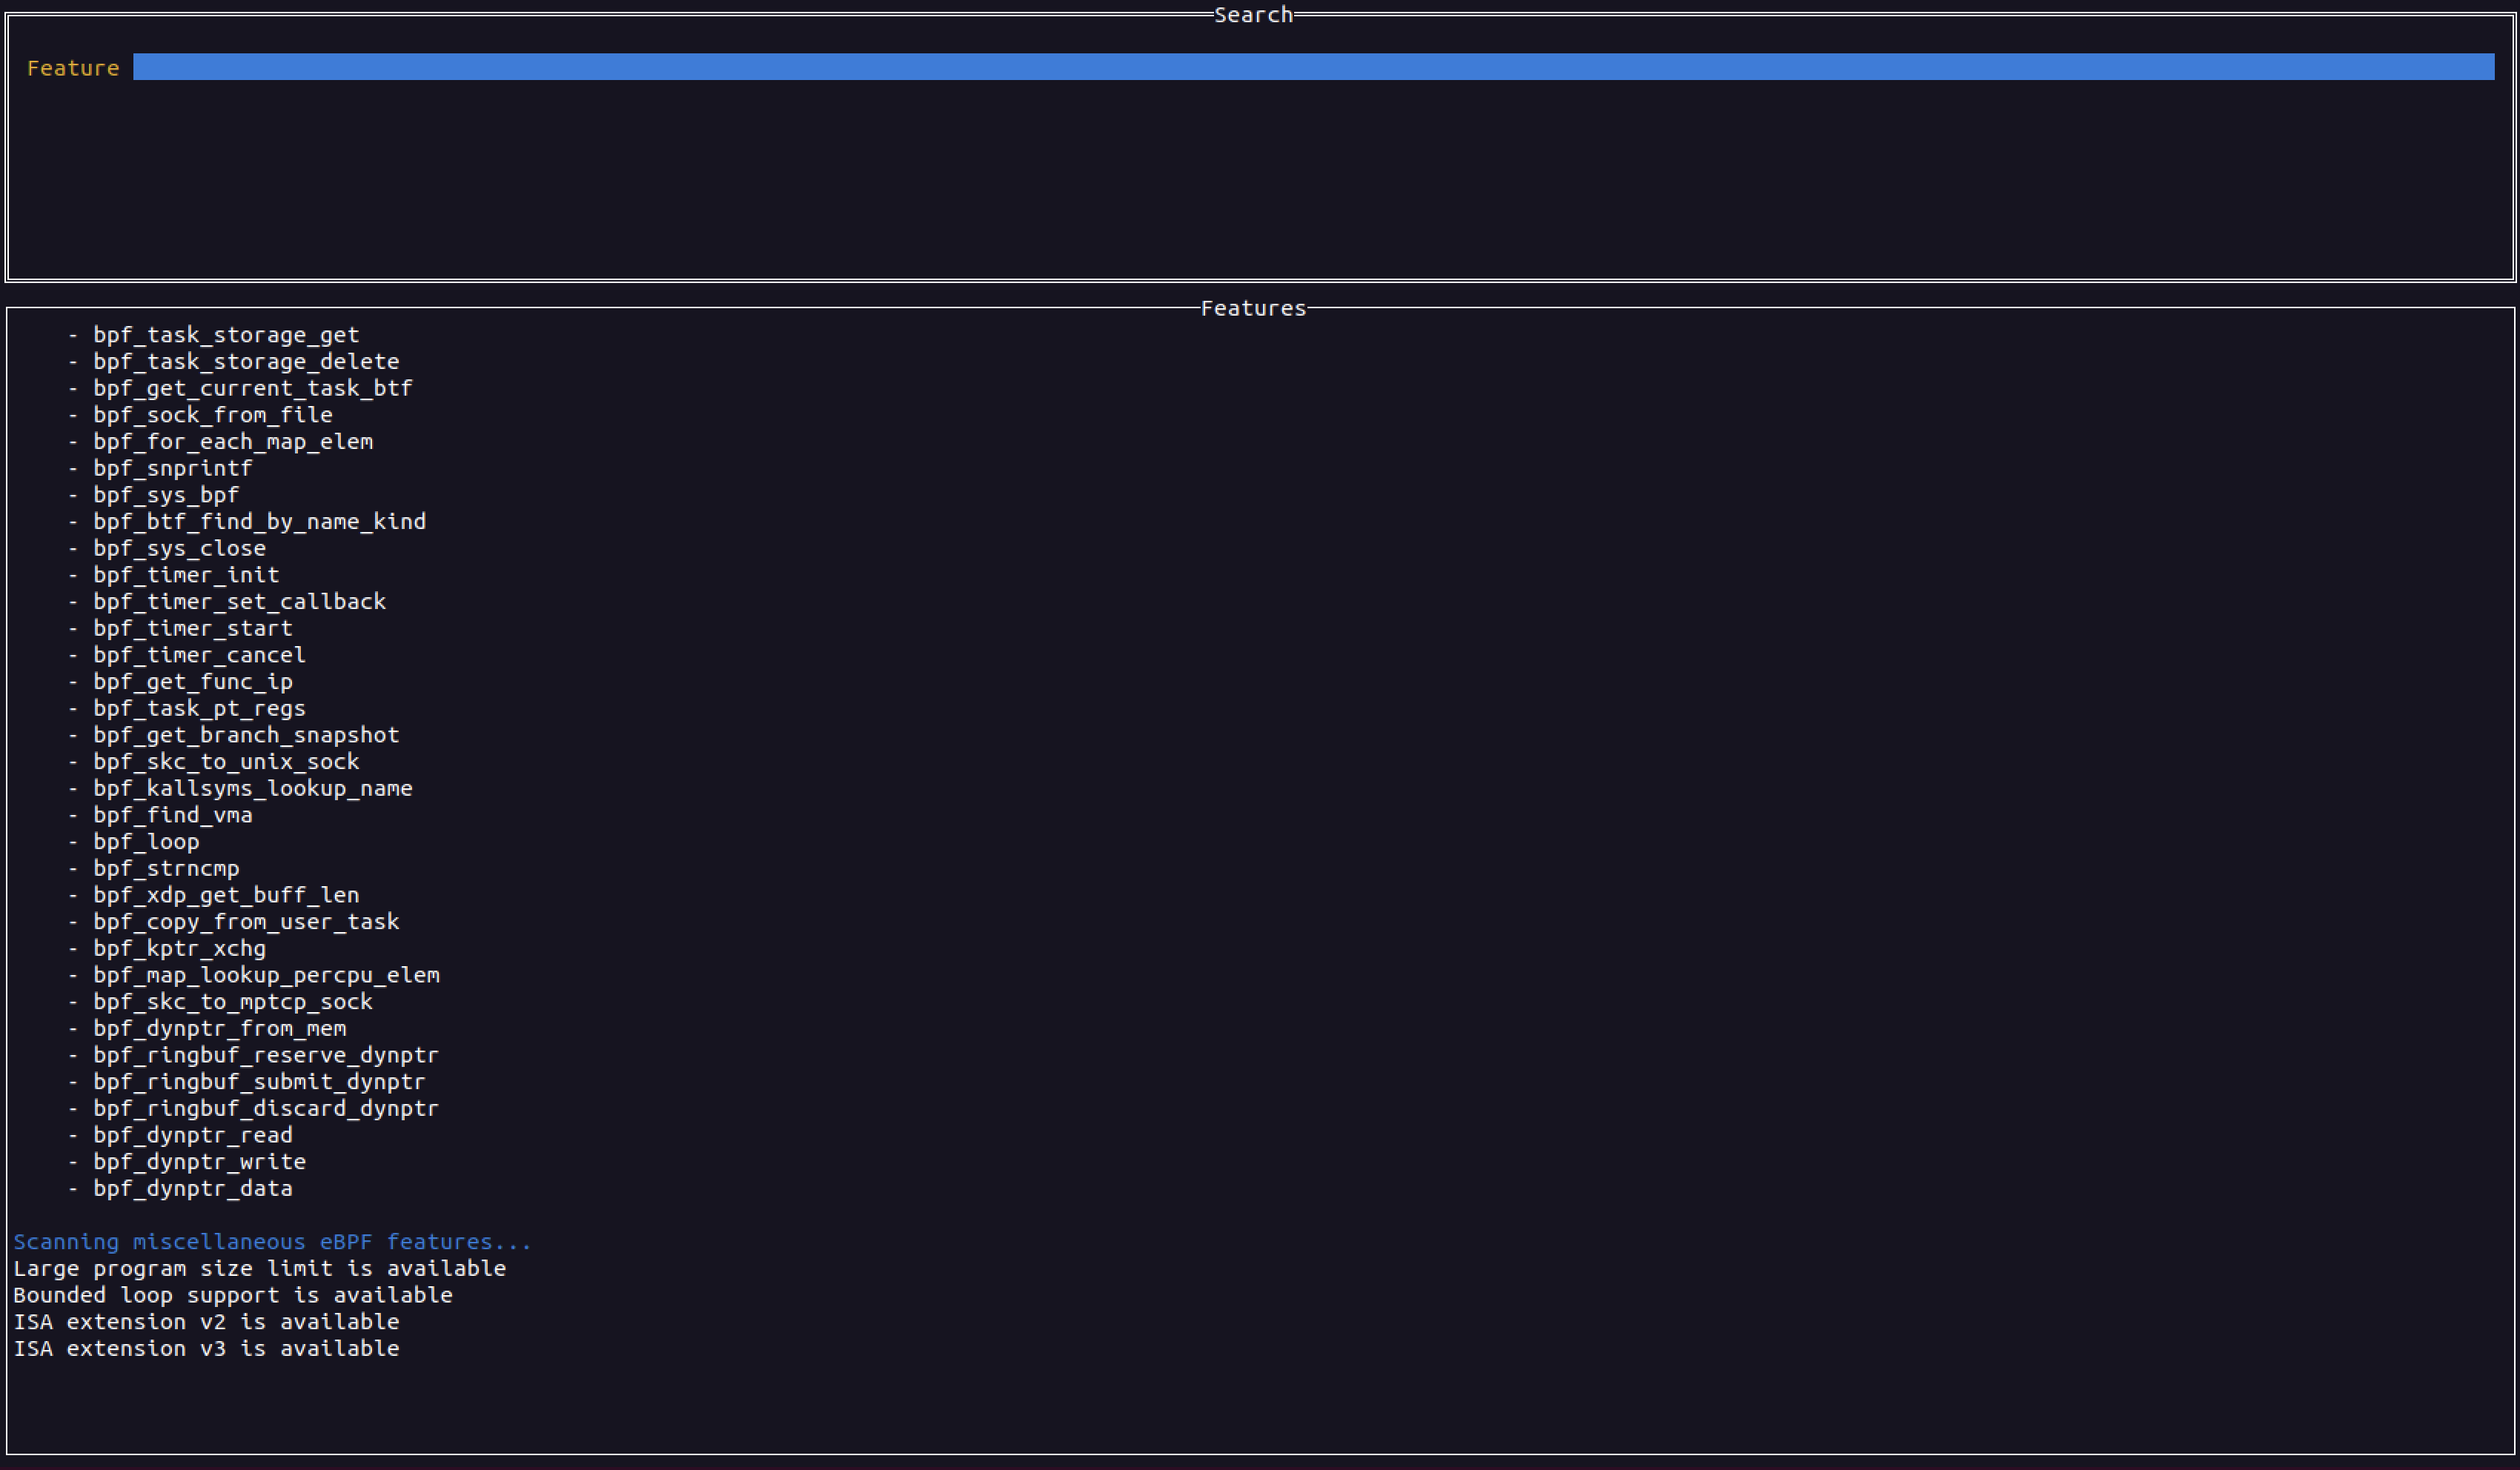Select the bpf_strncmp entry
The height and width of the screenshot is (1470, 2520).
[166, 868]
